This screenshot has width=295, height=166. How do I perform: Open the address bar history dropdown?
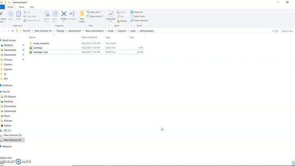[273, 31]
